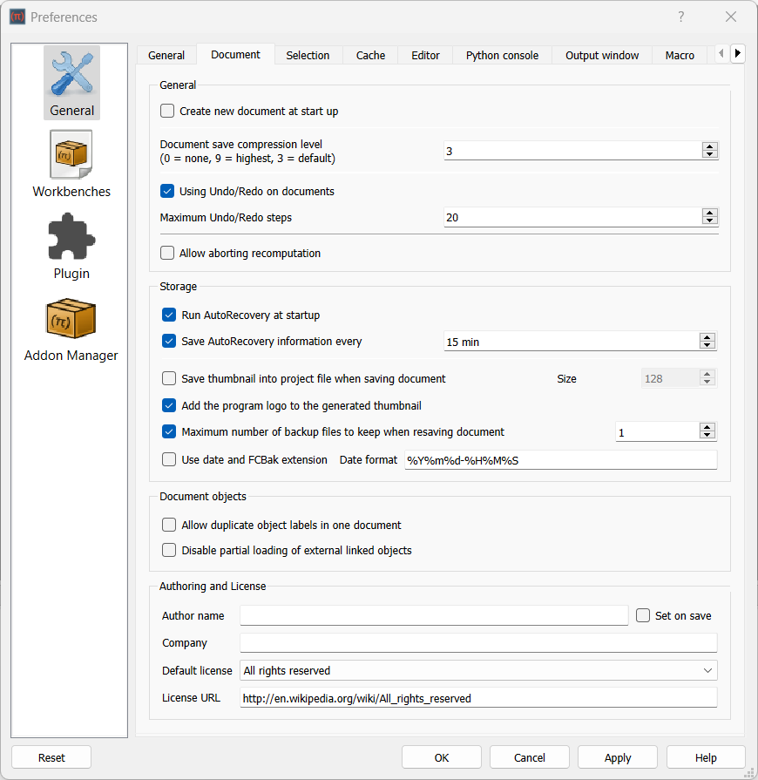Open the Addon Manager settings icon
This screenshot has height=780, width=758.
(x=71, y=319)
